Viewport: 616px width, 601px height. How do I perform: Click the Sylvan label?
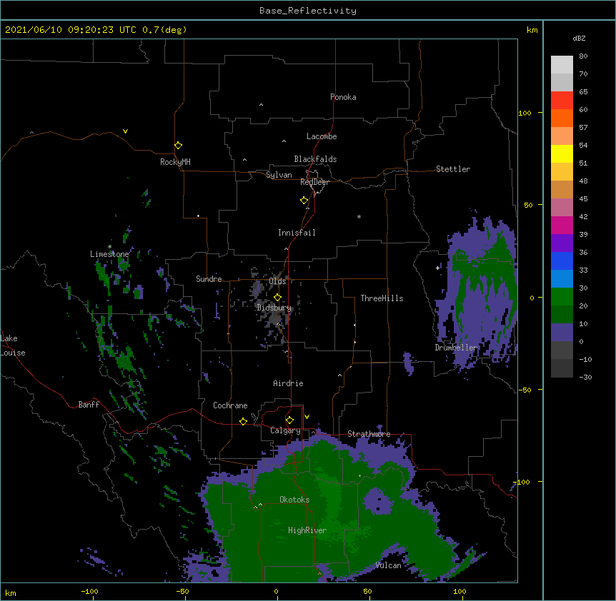279,175
